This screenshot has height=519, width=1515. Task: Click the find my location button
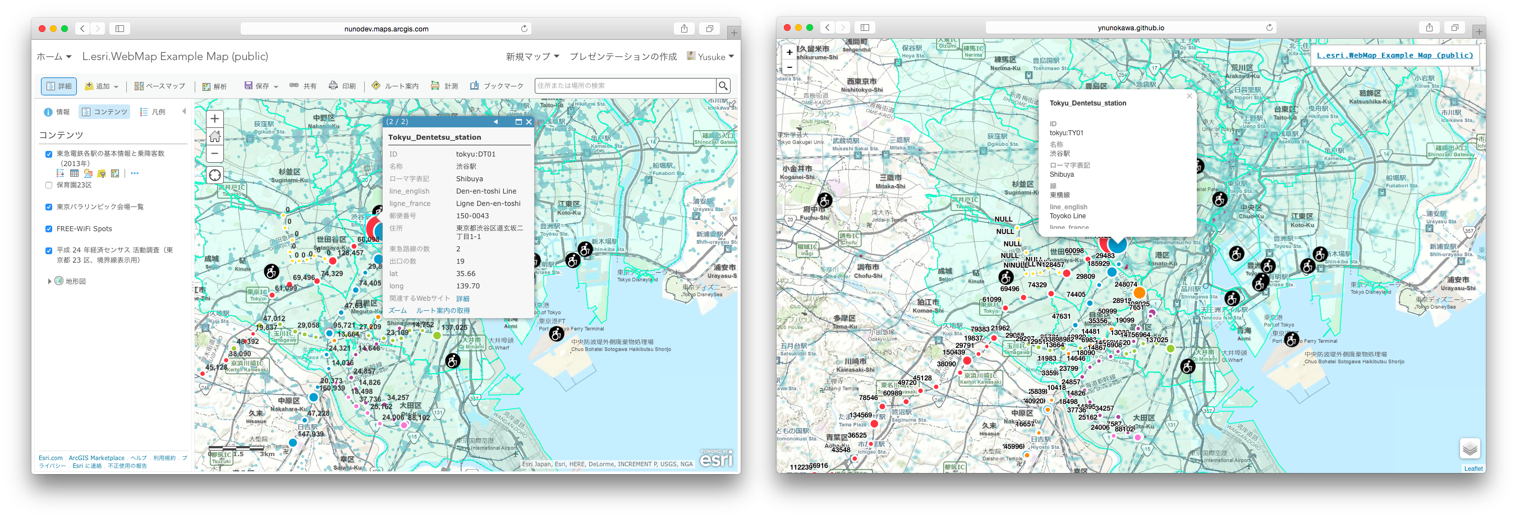pos(215,175)
